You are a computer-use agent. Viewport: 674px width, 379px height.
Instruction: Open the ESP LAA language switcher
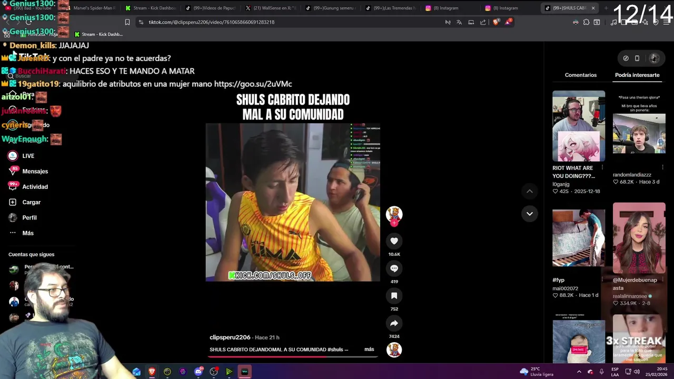[615, 372]
